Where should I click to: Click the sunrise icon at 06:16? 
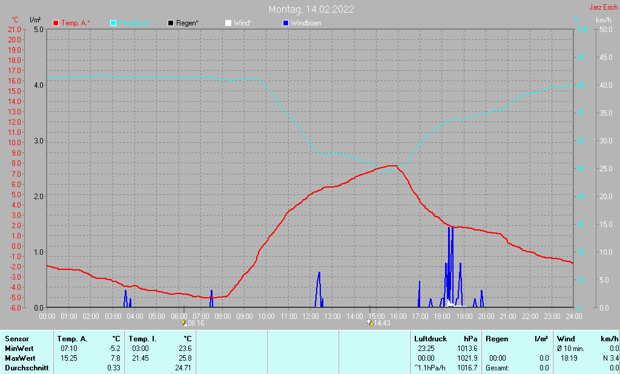click(184, 323)
